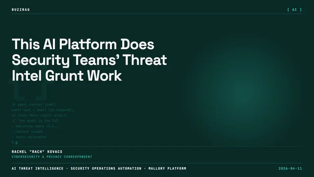Click the "AI Threat Intelligence" footer topic

click(37, 169)
